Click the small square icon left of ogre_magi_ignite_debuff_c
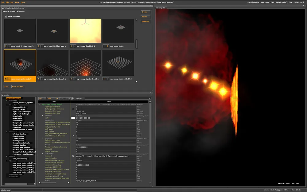 75,79
